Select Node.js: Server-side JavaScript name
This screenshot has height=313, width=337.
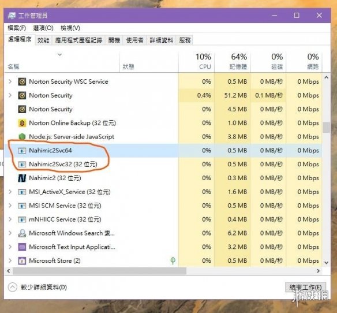(72, 137)
